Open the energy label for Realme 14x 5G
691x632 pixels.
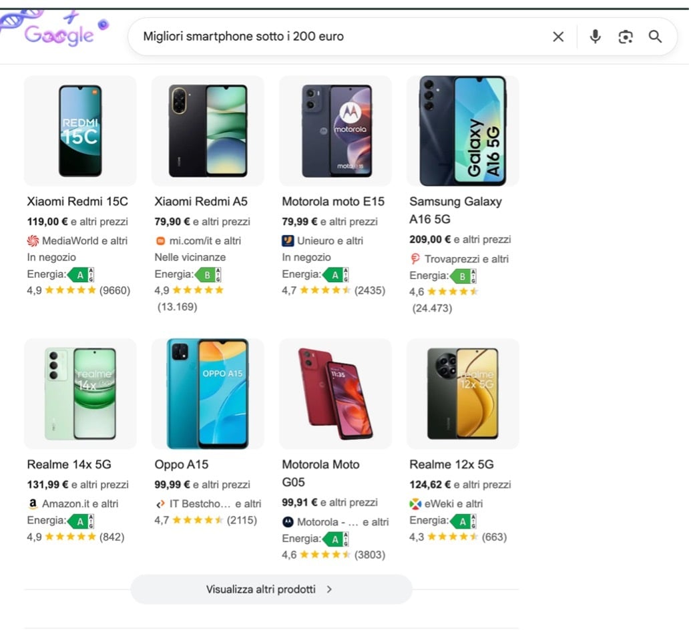79,520
